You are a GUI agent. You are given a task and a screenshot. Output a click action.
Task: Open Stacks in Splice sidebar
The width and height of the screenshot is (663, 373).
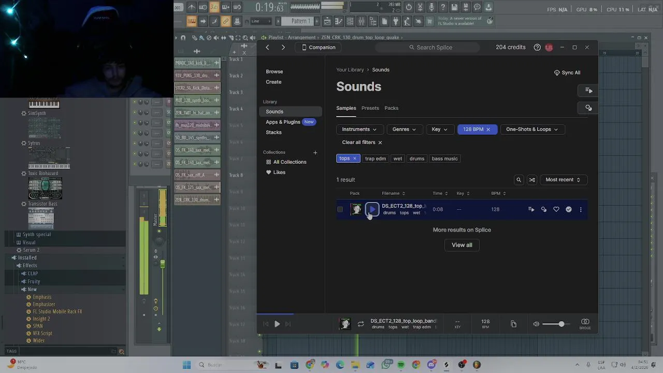[x=273, y=132]
